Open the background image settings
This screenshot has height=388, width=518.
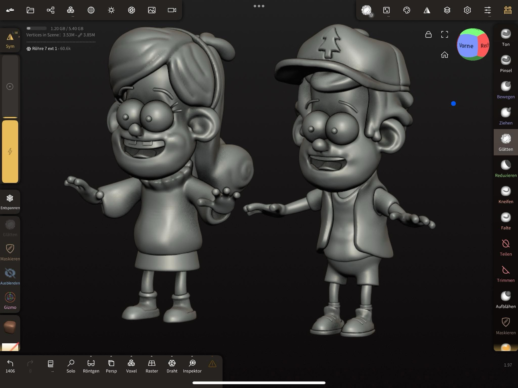click(152, 10)
